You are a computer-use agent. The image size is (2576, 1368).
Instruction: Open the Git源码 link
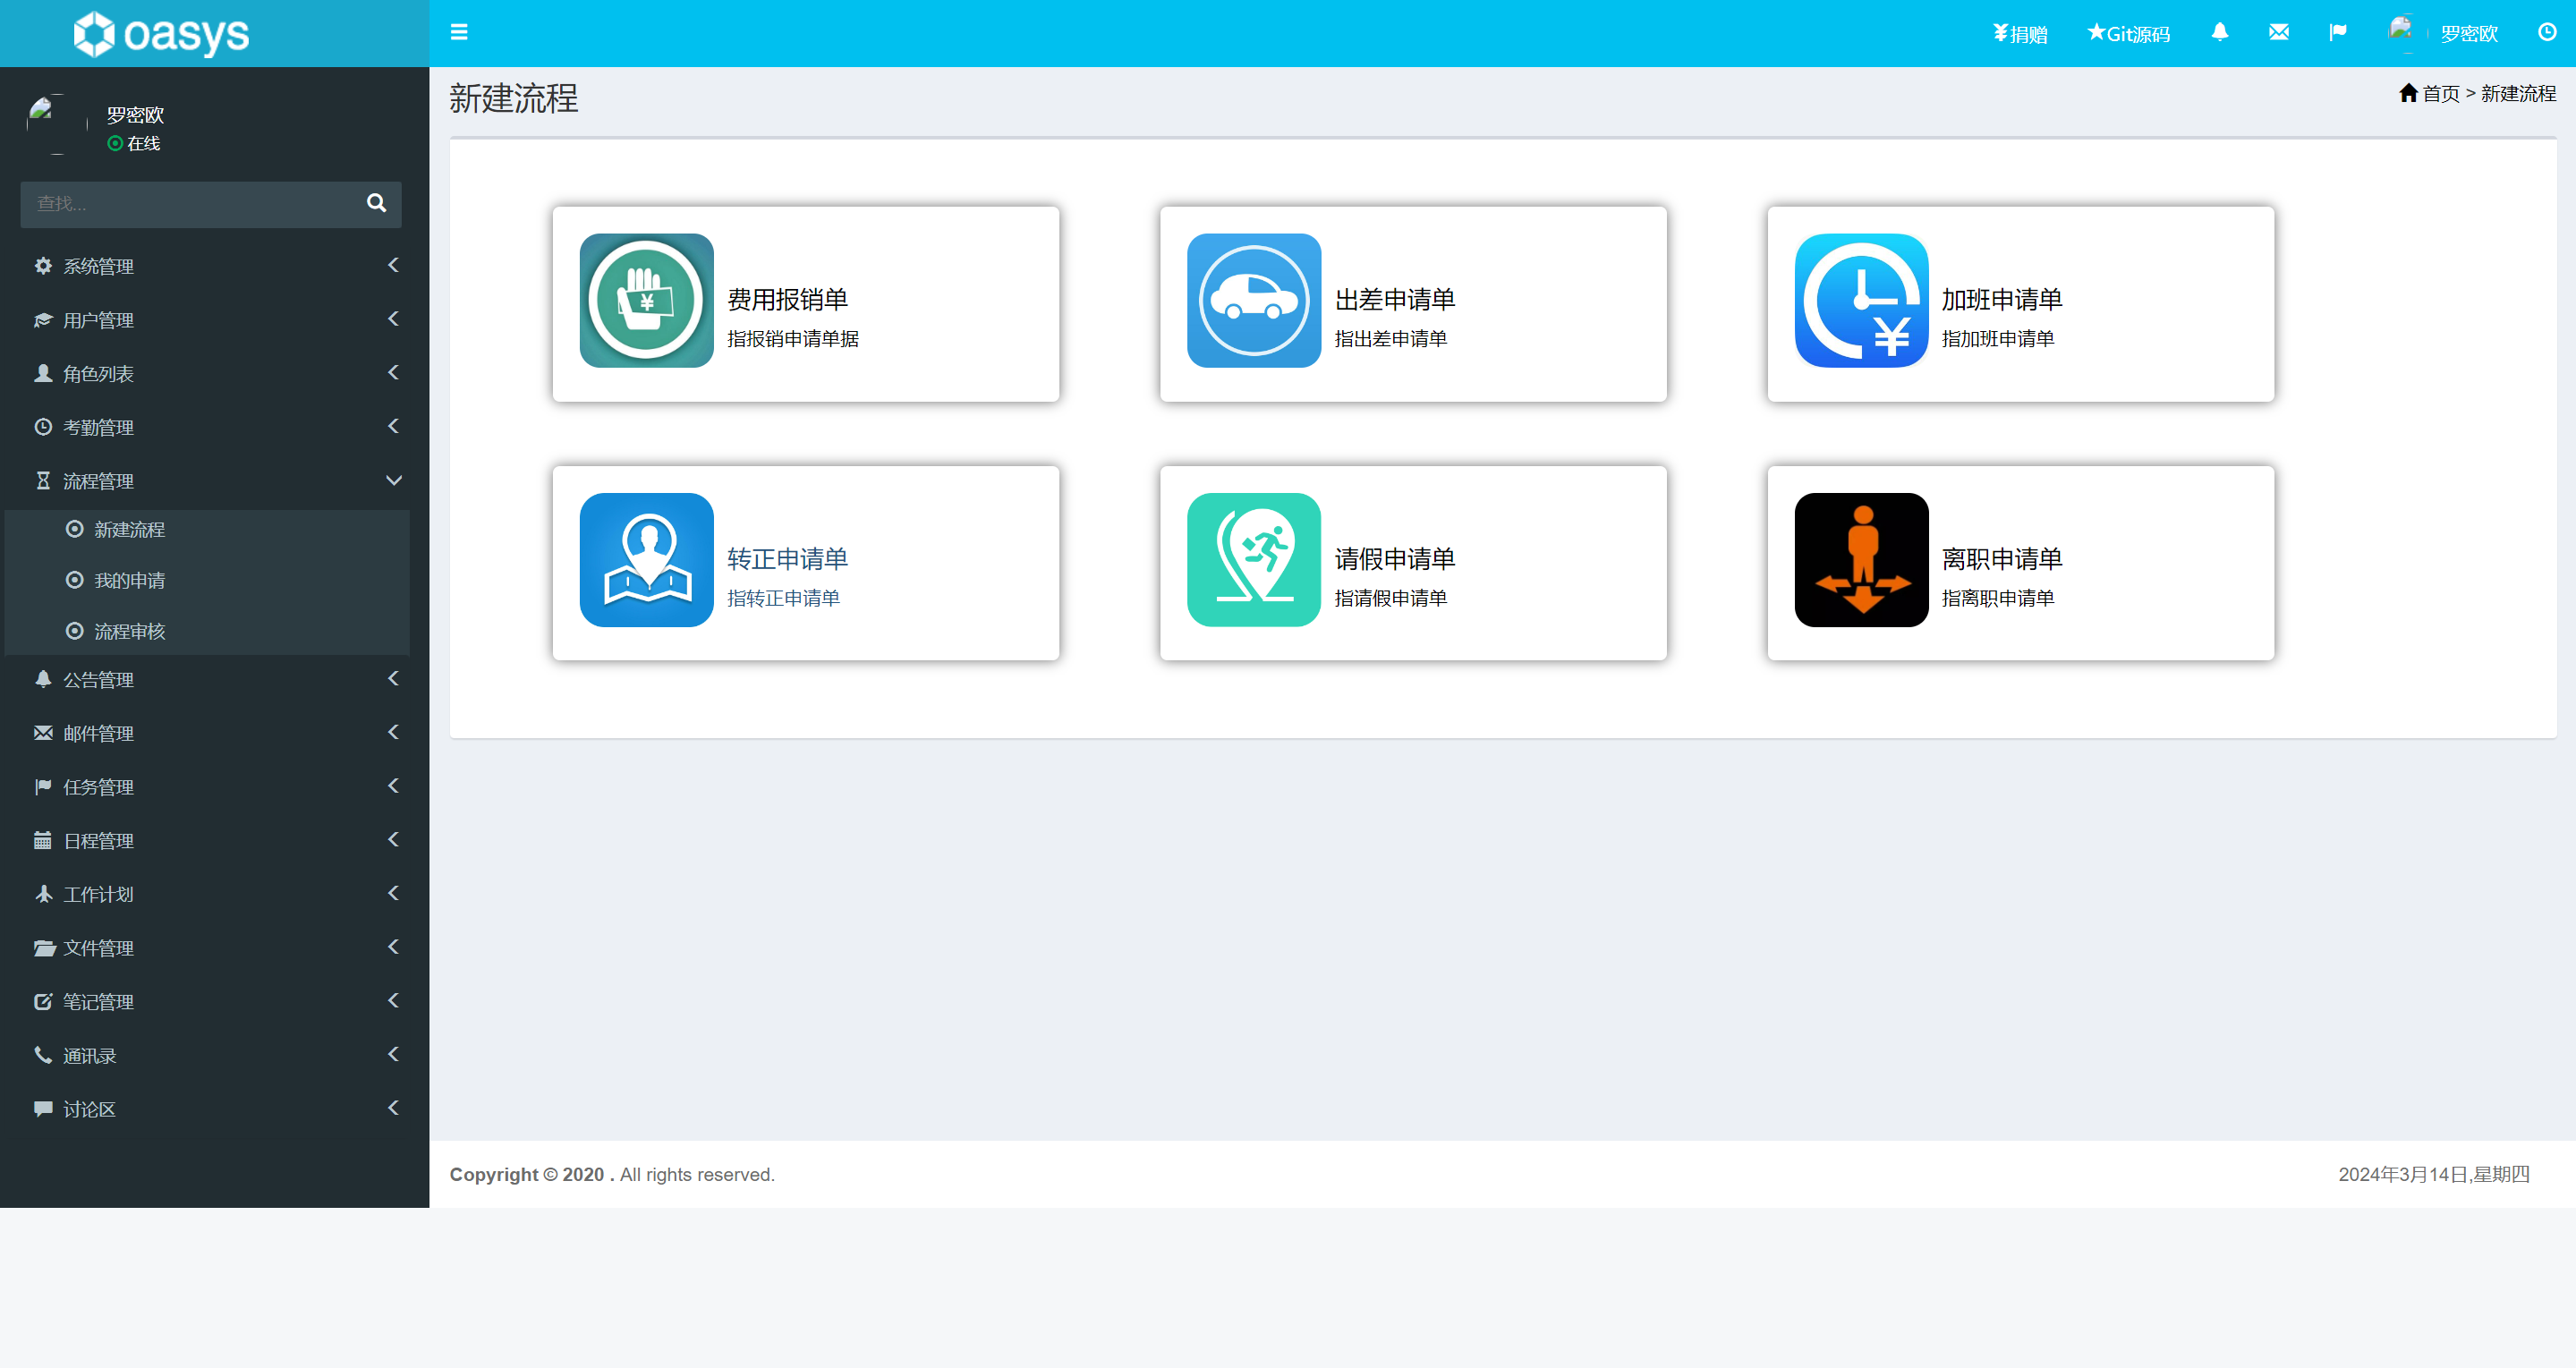pyautogui.click(x=2128, y=34)
